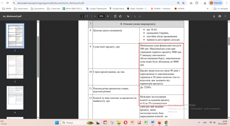
Task: Open the Робочий profile button
Action: [216, 3]
